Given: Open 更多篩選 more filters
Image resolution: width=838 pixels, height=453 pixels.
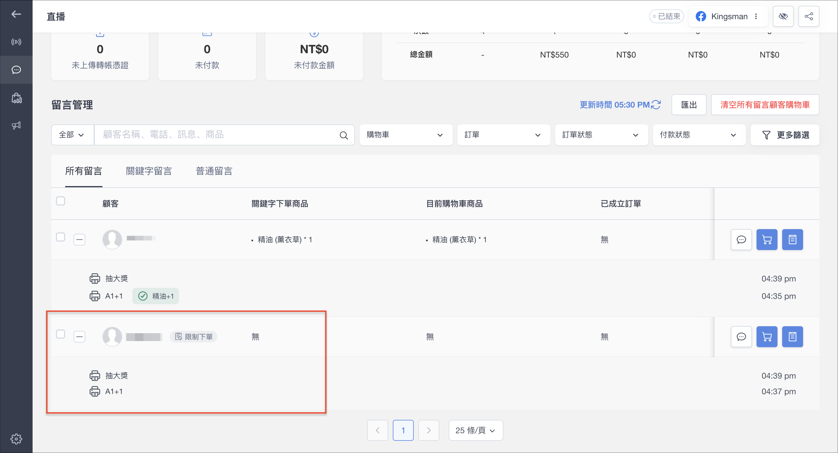Looking at the screenshot, I should pos(785,135).
